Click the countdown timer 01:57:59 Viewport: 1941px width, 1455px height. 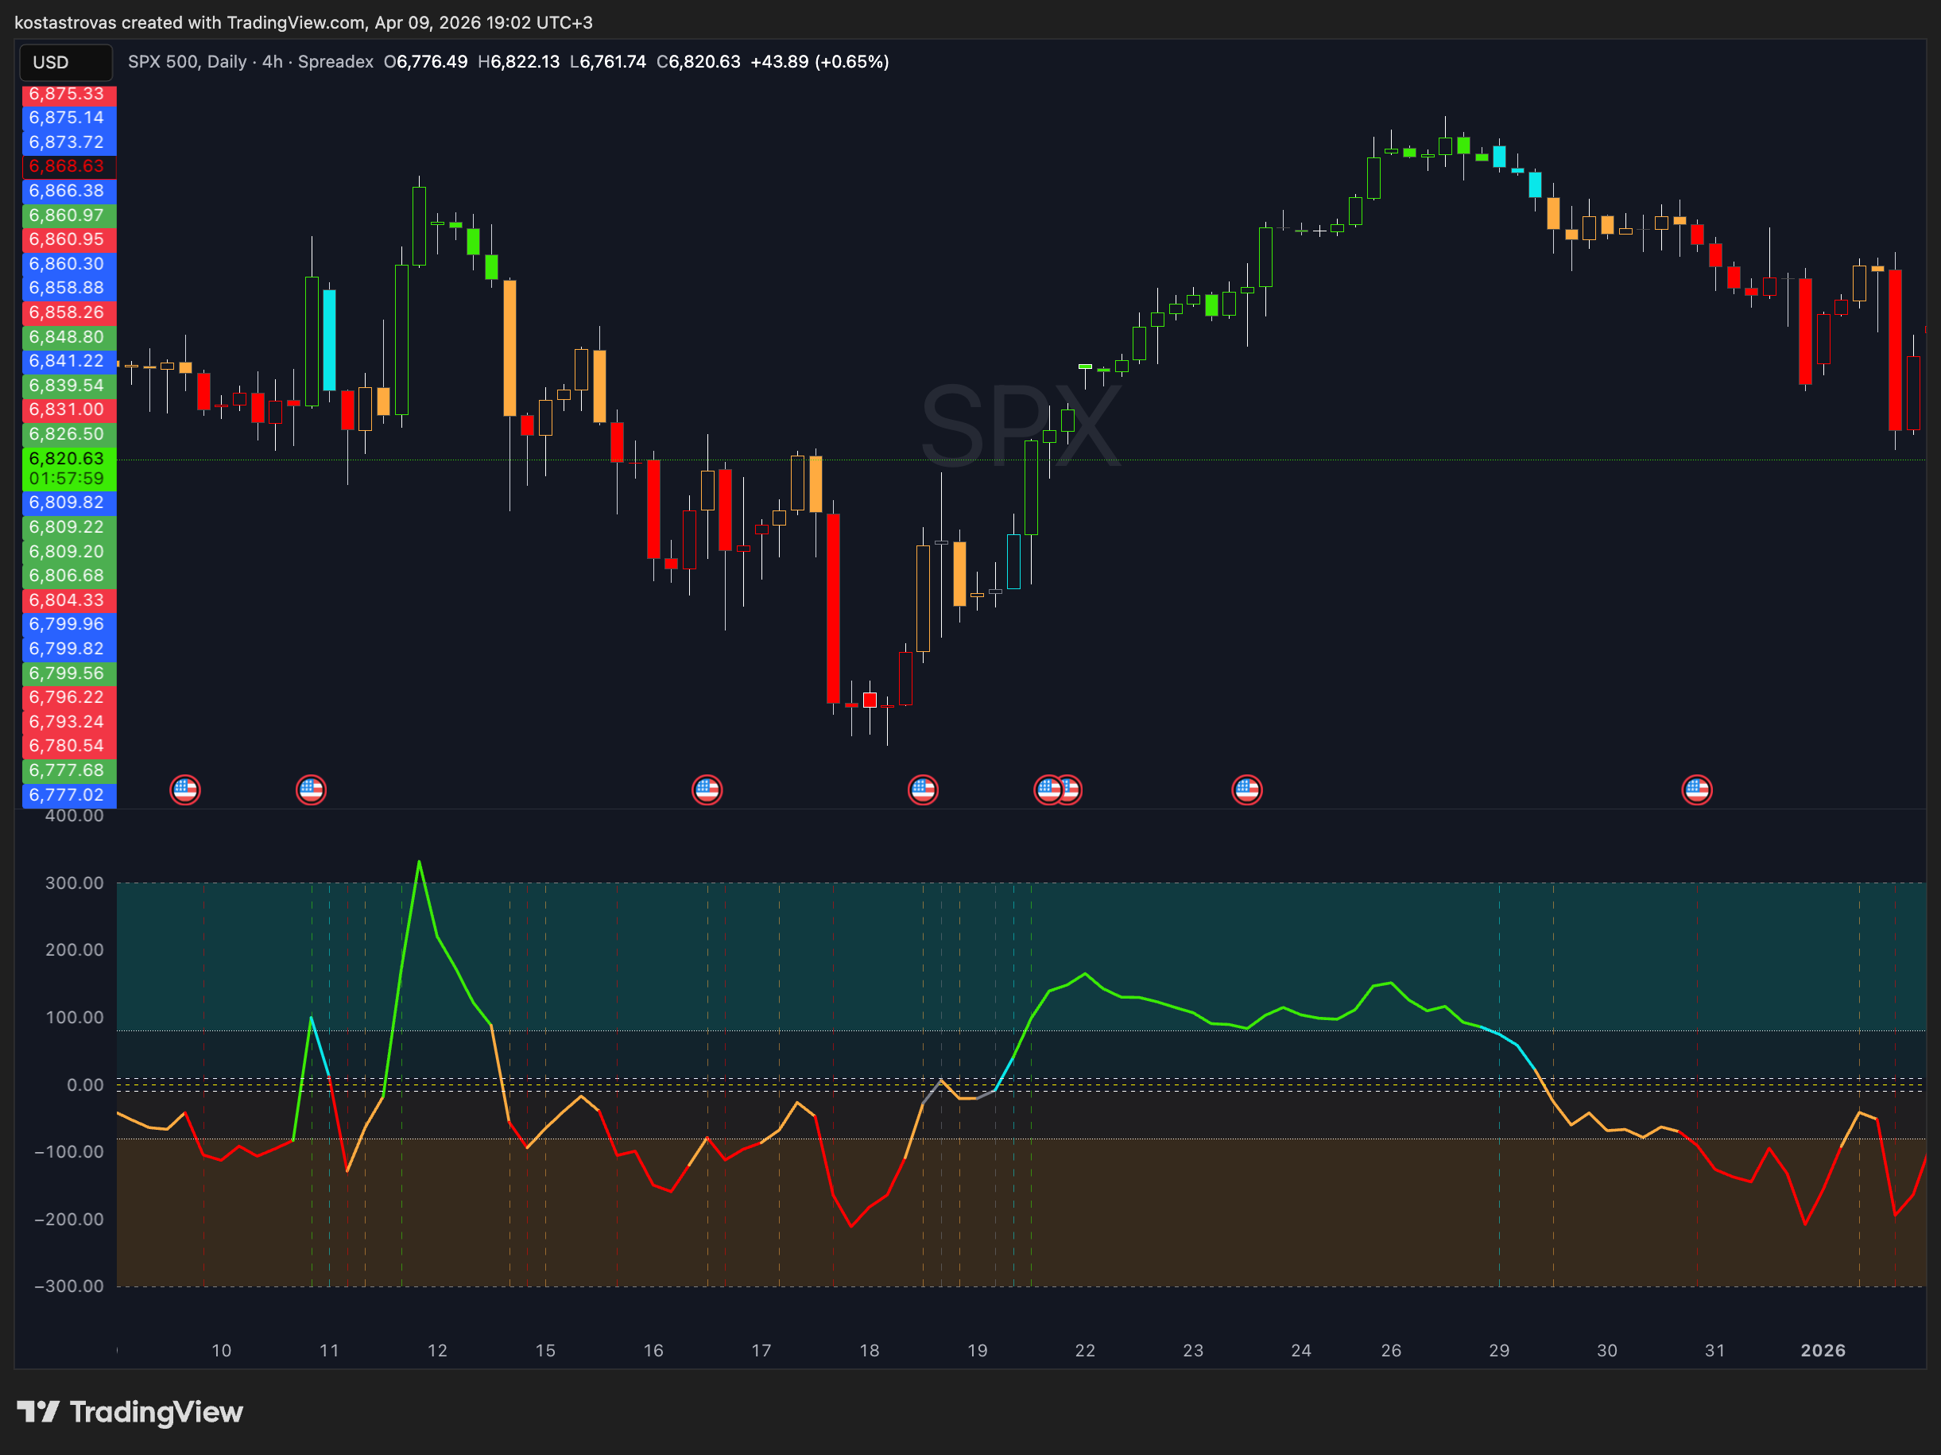[x=68, y=479]
